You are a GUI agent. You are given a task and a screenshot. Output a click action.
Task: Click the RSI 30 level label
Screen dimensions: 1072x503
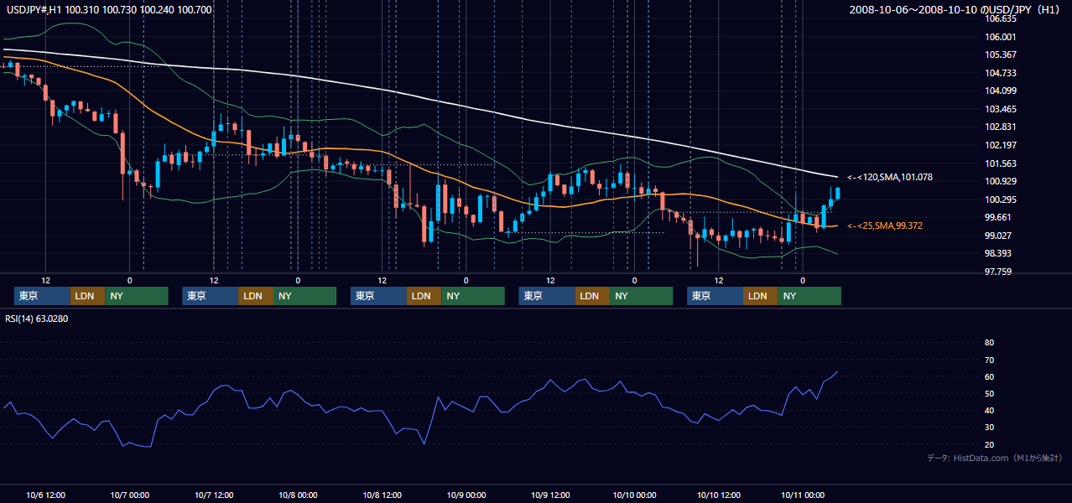[989, 428]
